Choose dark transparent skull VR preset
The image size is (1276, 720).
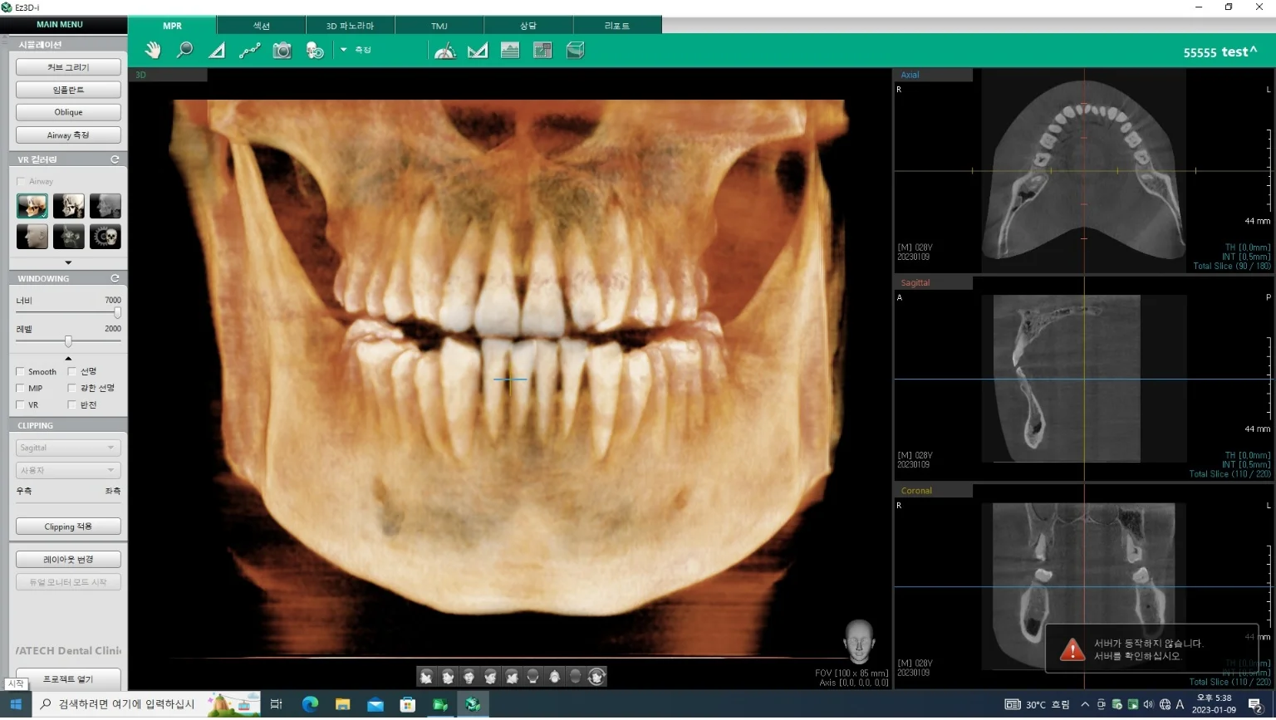(69, 237)
